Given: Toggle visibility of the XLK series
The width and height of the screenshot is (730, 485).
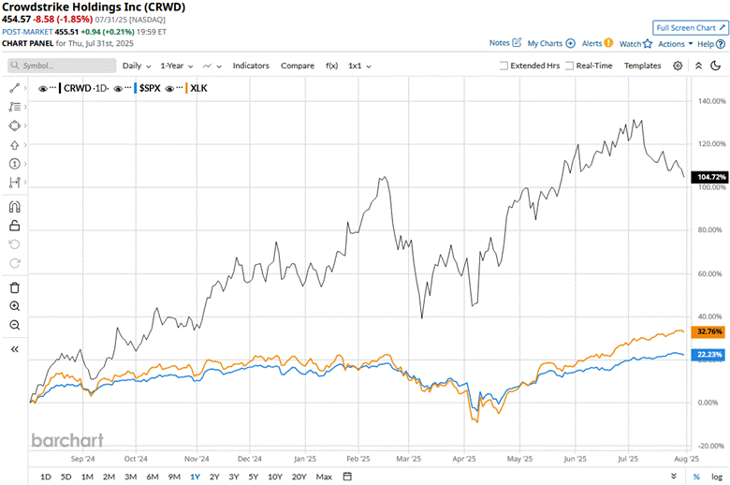Looking at the screenshot, I should coord(169,89).
